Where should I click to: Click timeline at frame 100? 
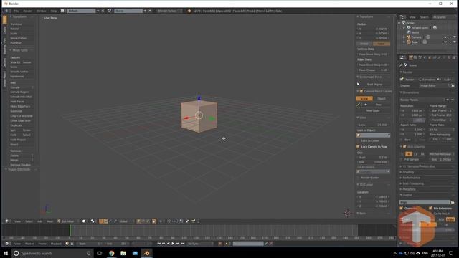tap(184, 230)
